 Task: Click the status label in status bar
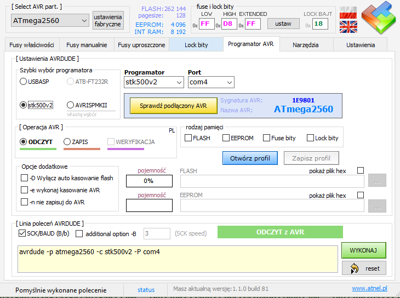146,290
